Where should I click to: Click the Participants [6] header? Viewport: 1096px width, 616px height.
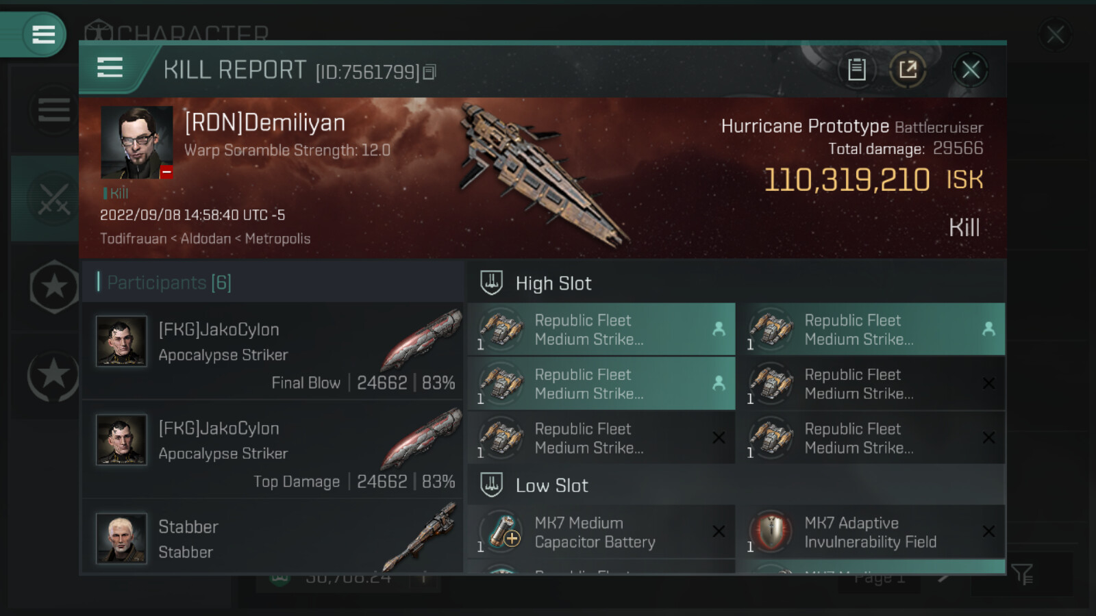pos(169,282)
